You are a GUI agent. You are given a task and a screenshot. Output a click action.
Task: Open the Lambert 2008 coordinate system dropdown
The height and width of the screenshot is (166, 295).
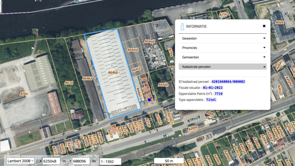20,161
